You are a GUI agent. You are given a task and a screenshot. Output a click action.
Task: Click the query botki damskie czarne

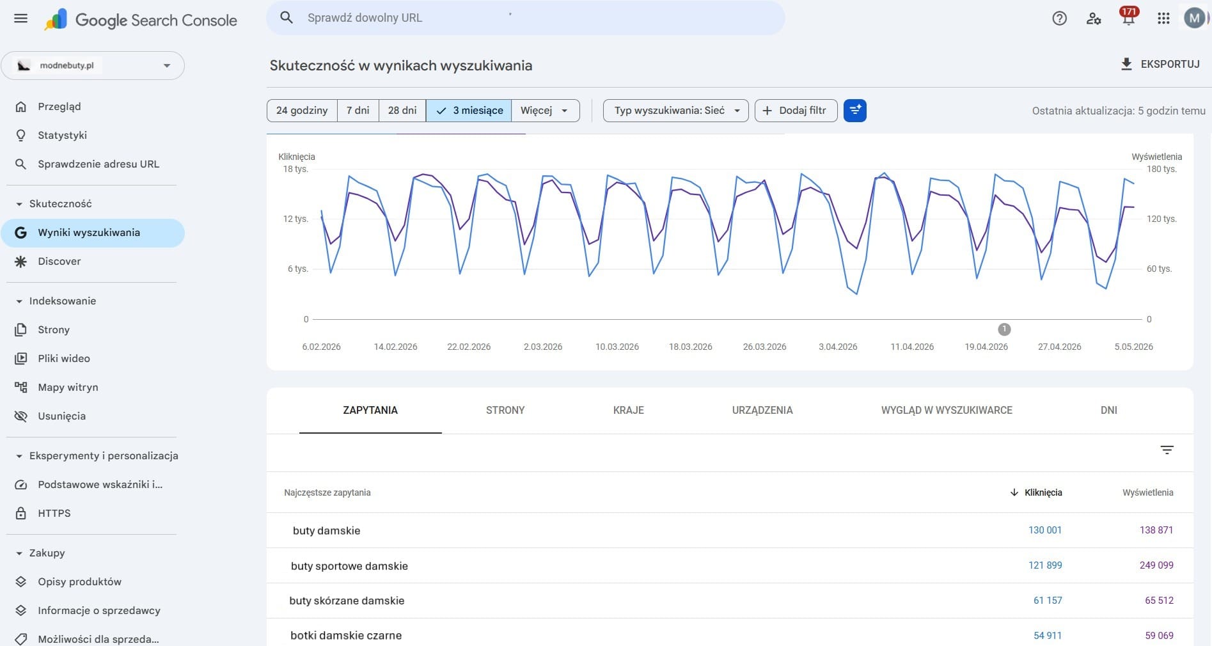[346, 635]
